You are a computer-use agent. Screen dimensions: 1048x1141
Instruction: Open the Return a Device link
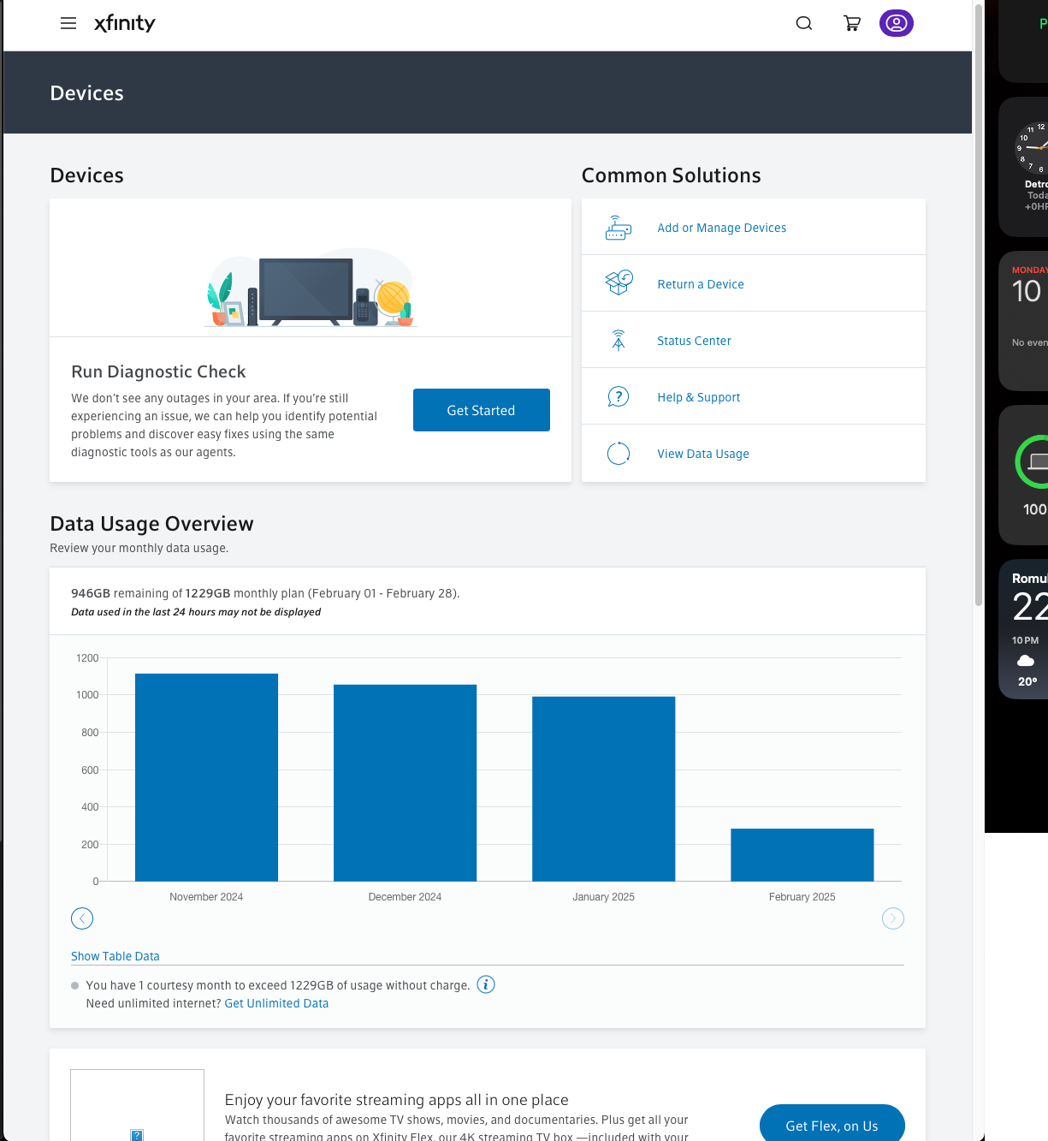(701, 284)
